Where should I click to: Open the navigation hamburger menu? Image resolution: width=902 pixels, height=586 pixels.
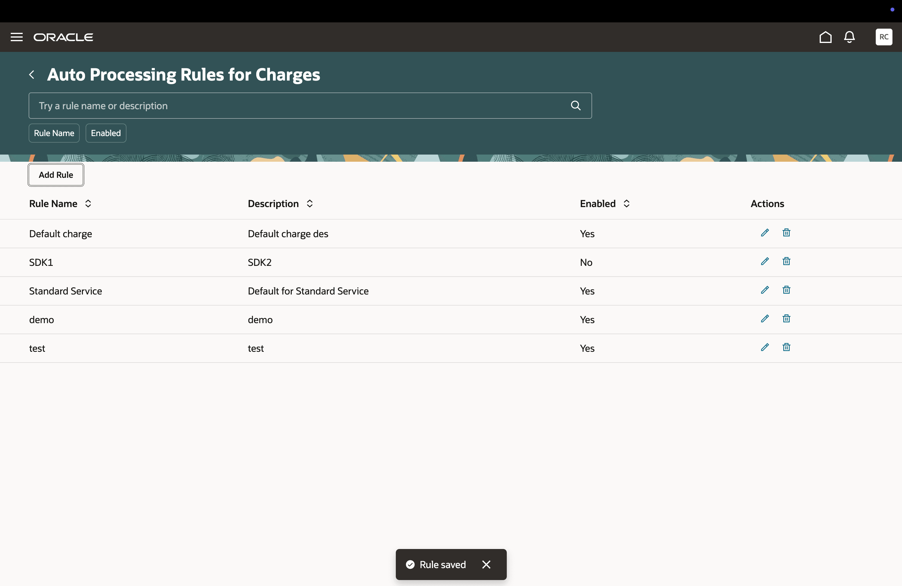point(17,37)
